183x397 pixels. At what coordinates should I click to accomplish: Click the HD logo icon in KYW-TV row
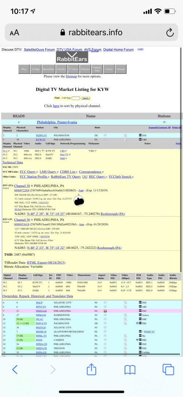click(140, 140)
